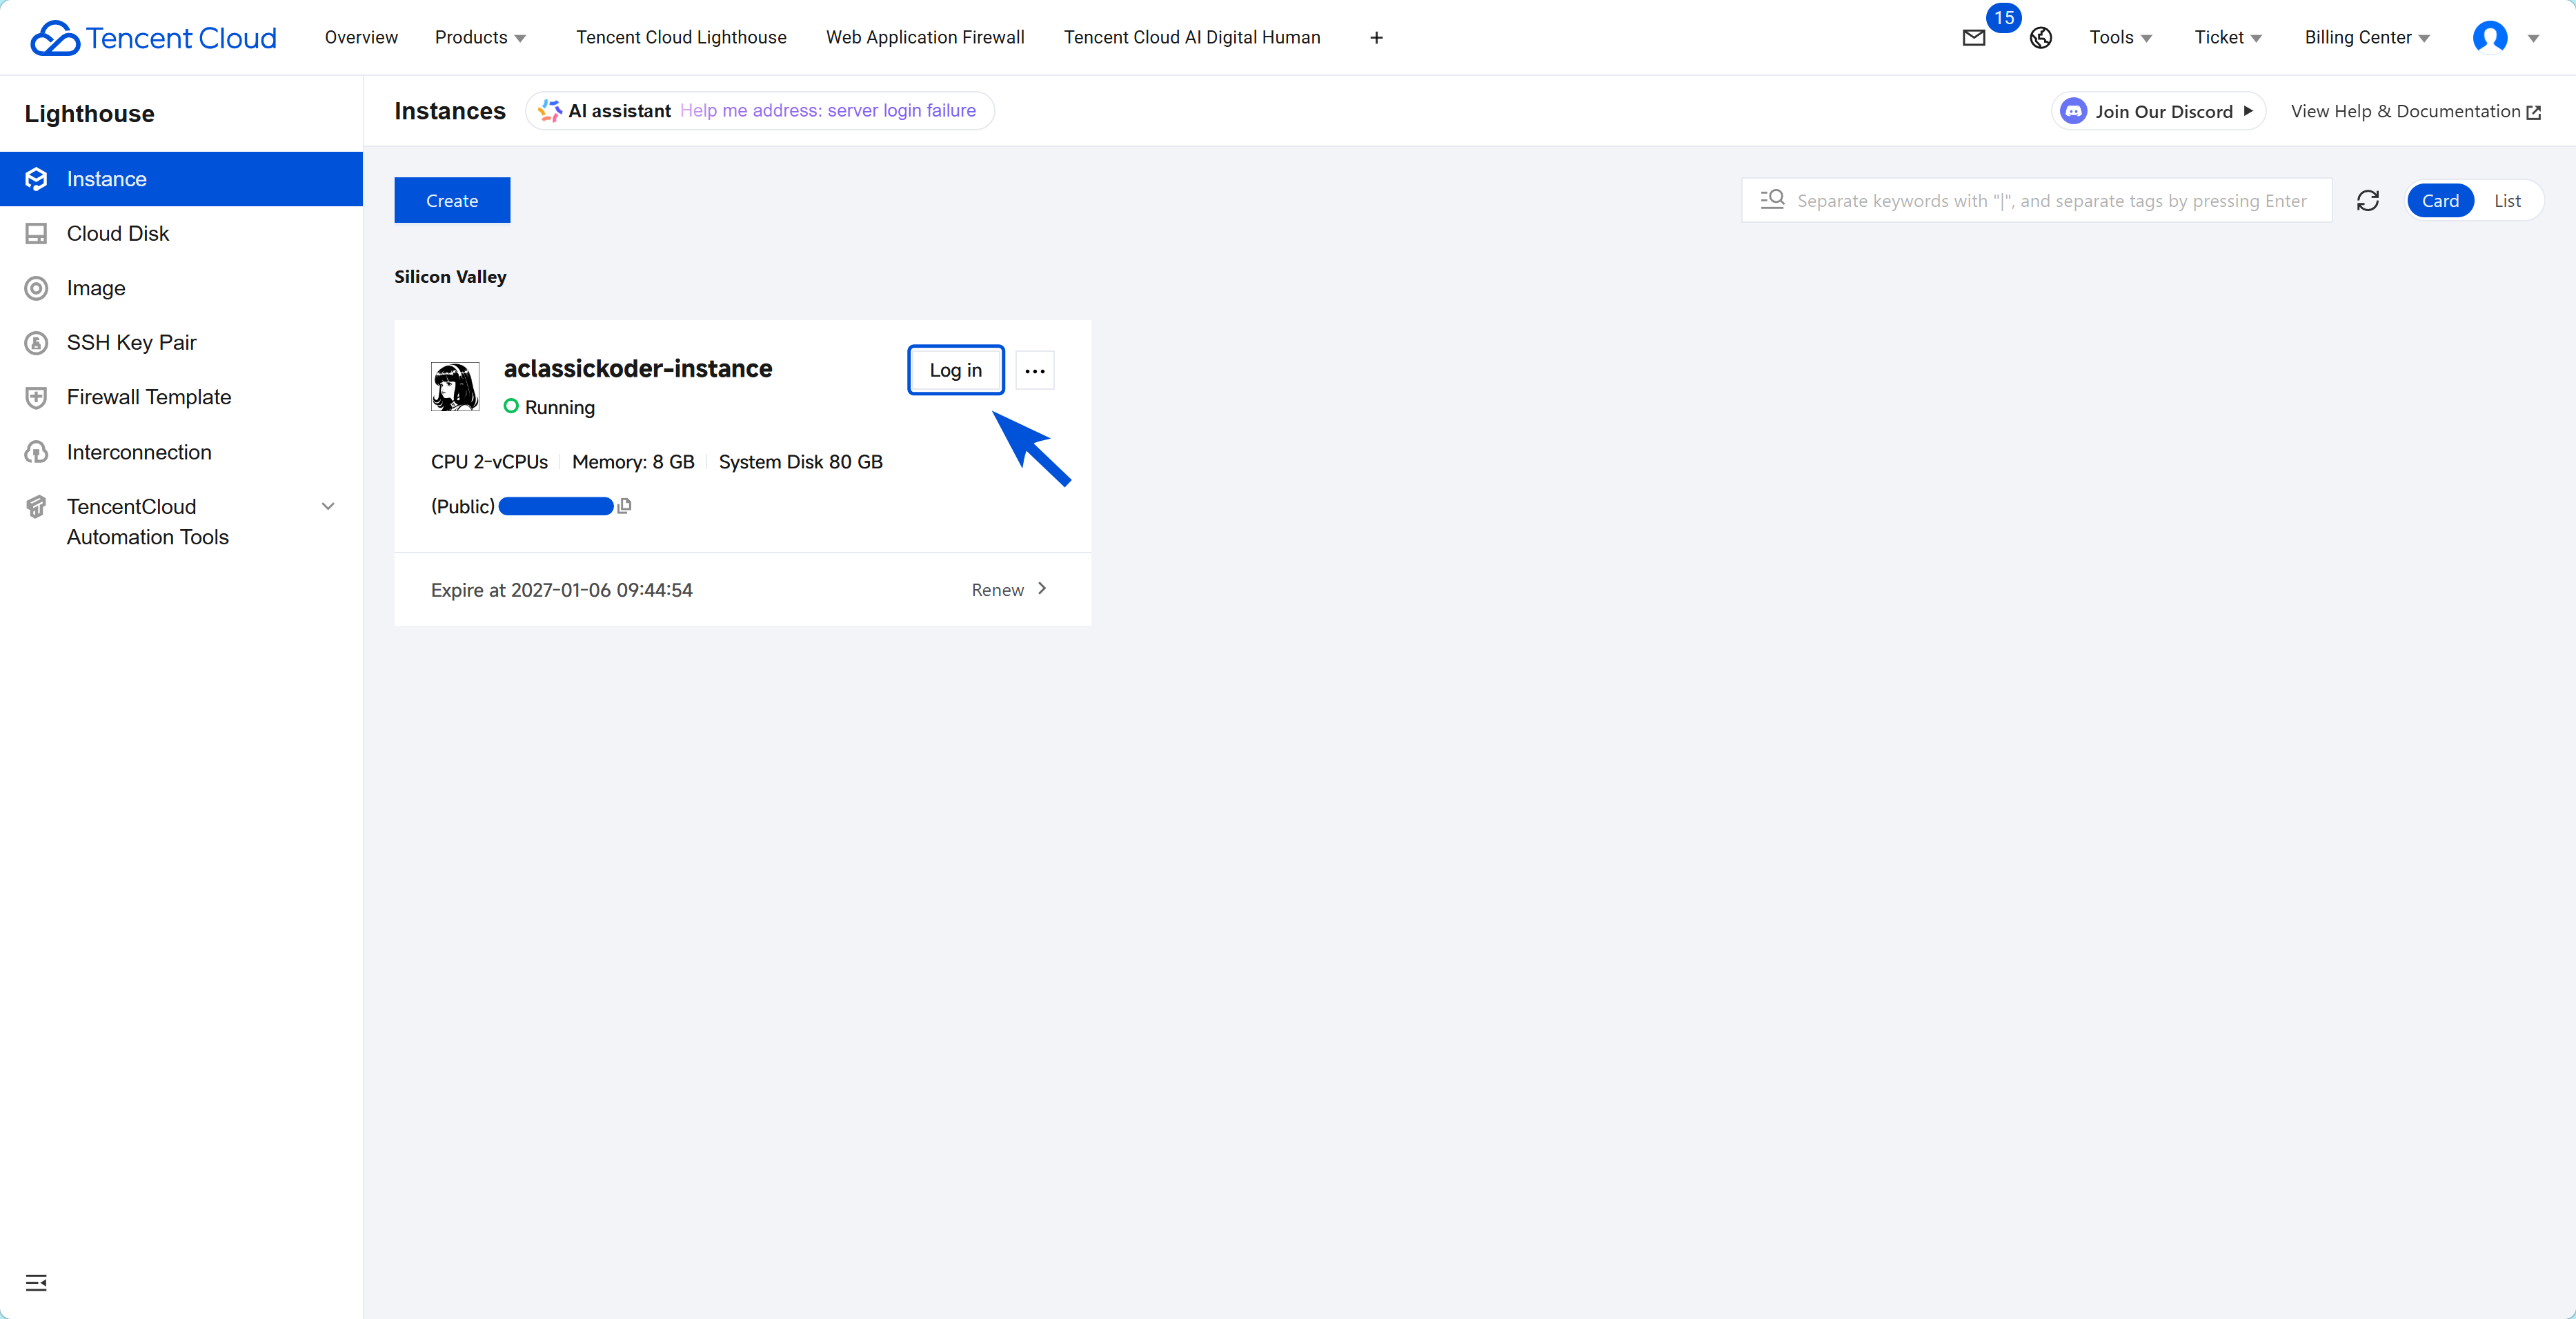Screen dimensions: 2576x1319
Task: Click the System Disk 80 GB text
Action: pyautogui.click(x=801, y=462)
